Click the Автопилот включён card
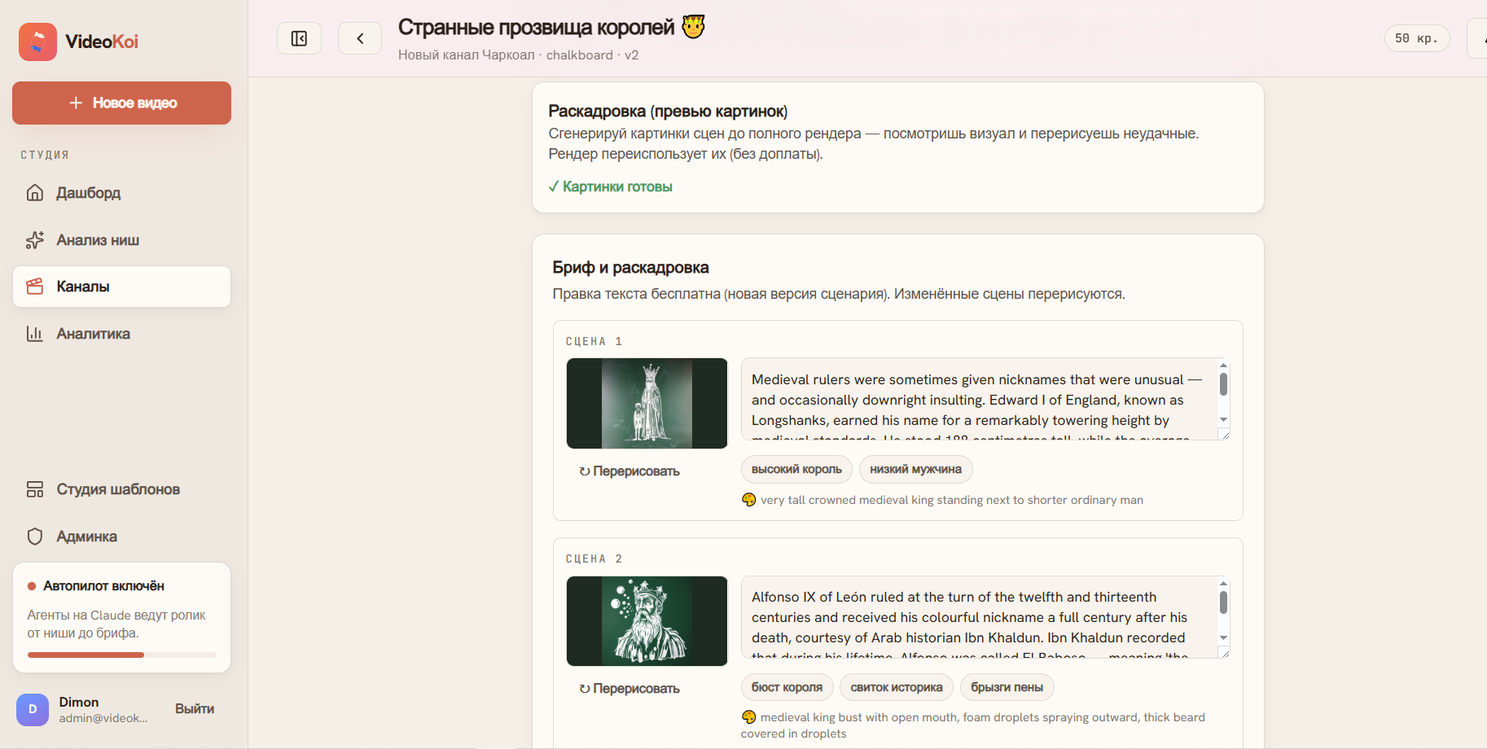This screenshot has width=1487, height=749. pyautogui.click(x=121, y=617)
